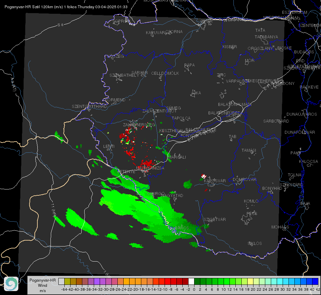This screenshot has height=295, width=321.
Task: Click the 'TATA' city label
Action: (x=260, y=30)
